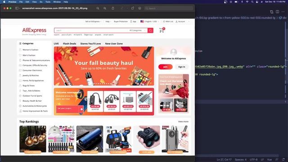Click Your fall beauty haul banner

point(104,66)
